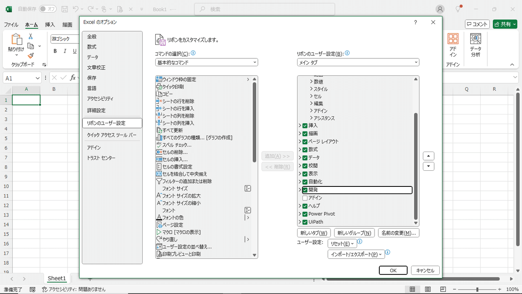Screen dimensions: 522x294
Task: Open the user account avatar icon
Action: tap(440, 9)
